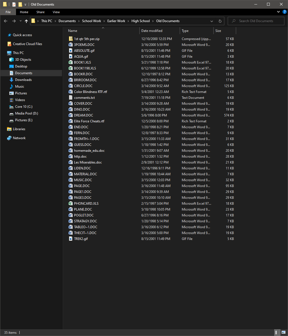
Task: Select Desktop in navigation pane
Action: click(x=21, y=66)
